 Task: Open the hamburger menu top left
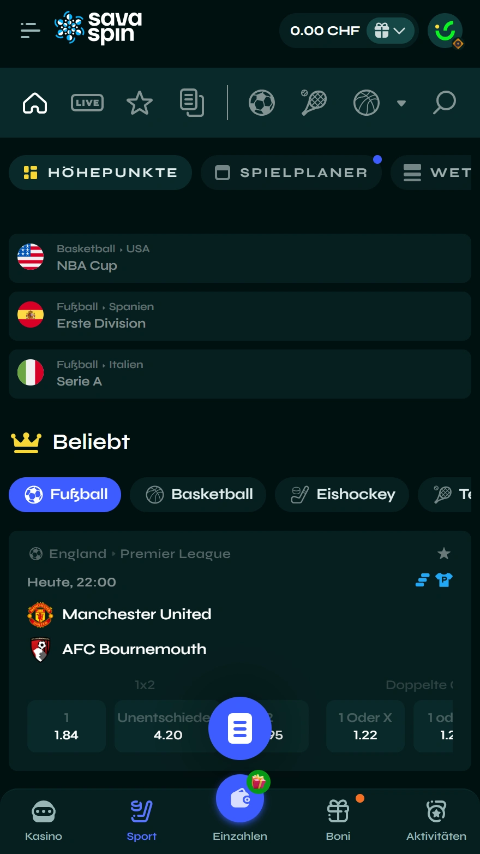[30, 30]
